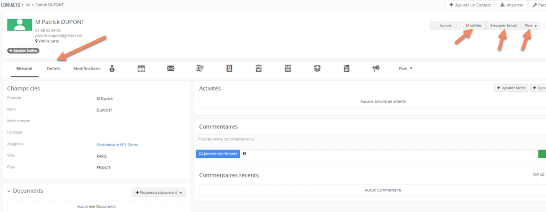Click the CONTACTS module title
Image resolution: width=546 pixels, height=212 pixels.
[10, 5]
